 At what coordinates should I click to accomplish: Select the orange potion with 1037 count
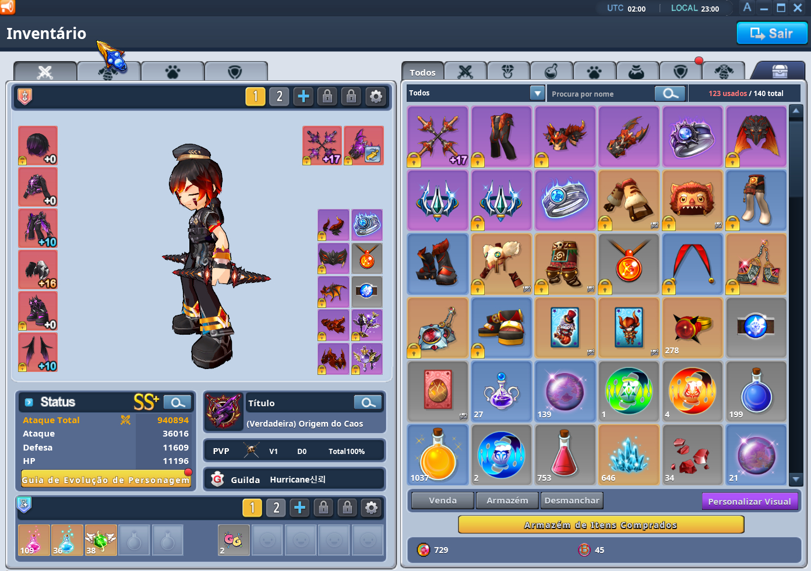[x=438, y=455]
